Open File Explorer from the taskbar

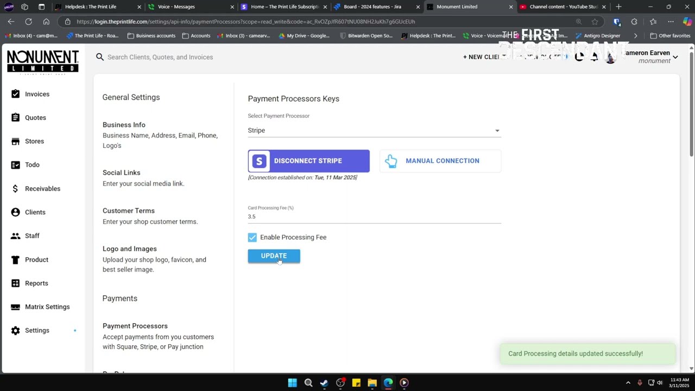pos(372,383)
